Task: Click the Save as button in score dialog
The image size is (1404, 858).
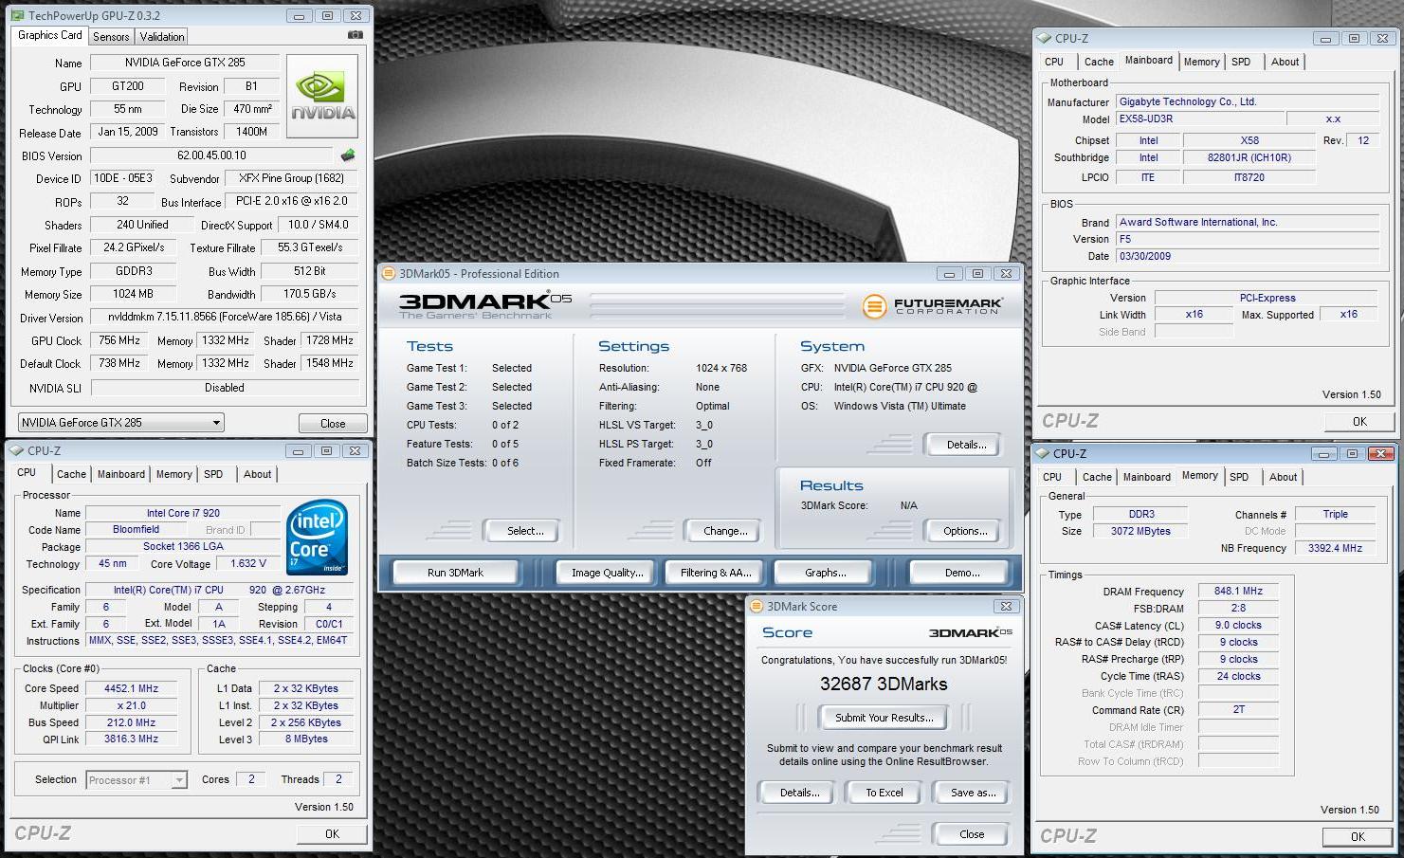Action: pyautogui.click(x=972, y=793)
